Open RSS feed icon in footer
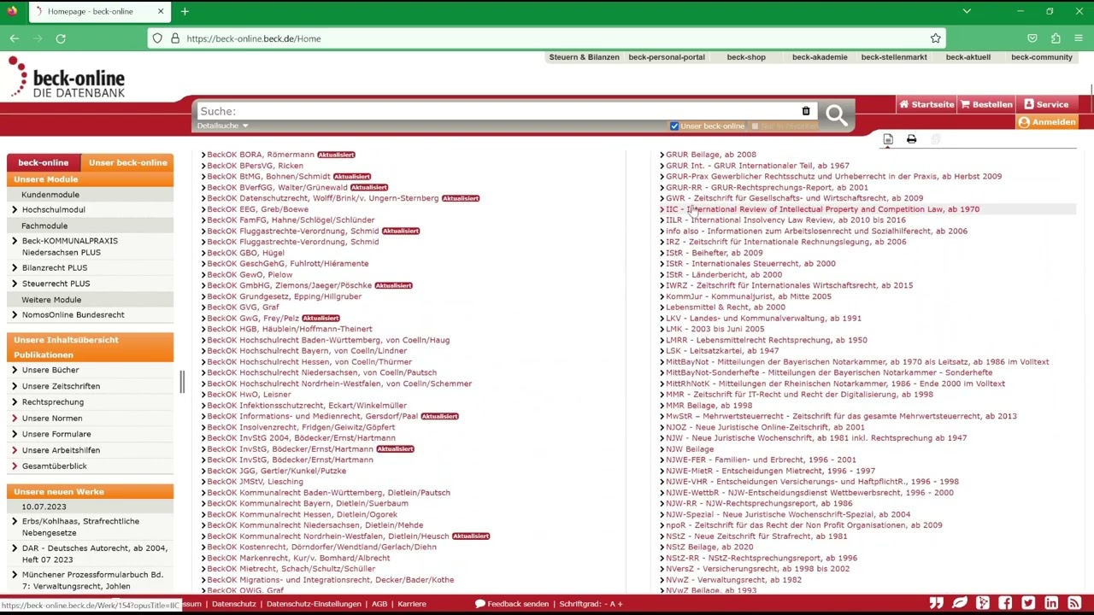The width and height of the screenshot is (1094, 615). 1074,603
